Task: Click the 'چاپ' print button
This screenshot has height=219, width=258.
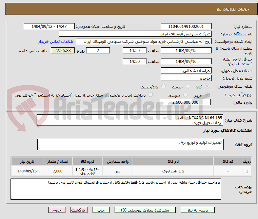Action: (101, 210)
